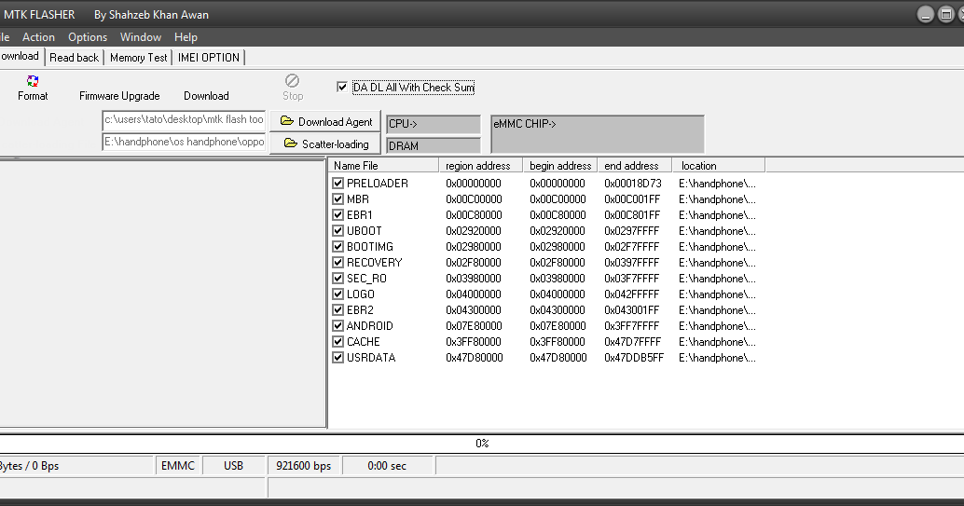Image resolution: width=964 pixels, height=506 pixels.
Task: Click the Name File column header
Action: coord(383,165)
